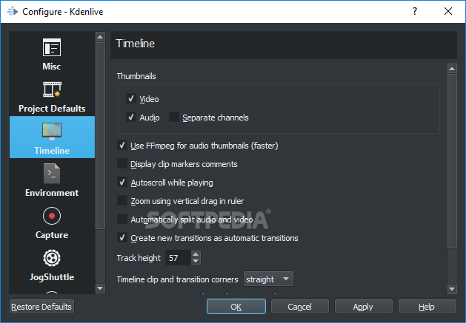
Task: Open the Capture record icon
Action: coord(52,216)
